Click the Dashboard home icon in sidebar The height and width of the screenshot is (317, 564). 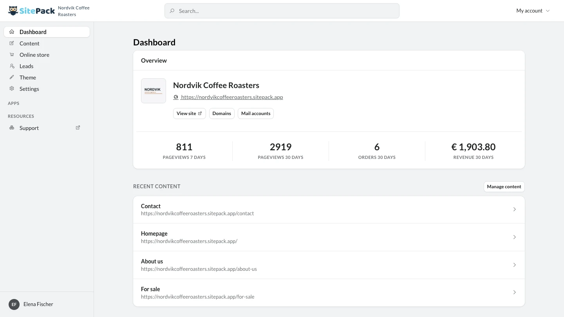pos(12,32)
